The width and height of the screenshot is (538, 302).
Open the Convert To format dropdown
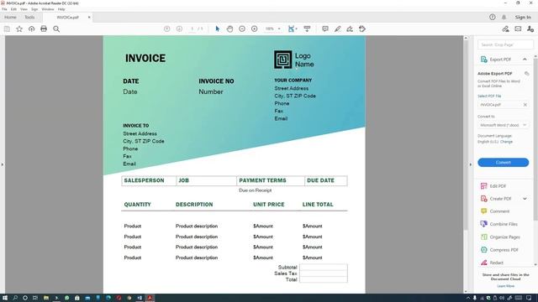click(x=503, y=125)
